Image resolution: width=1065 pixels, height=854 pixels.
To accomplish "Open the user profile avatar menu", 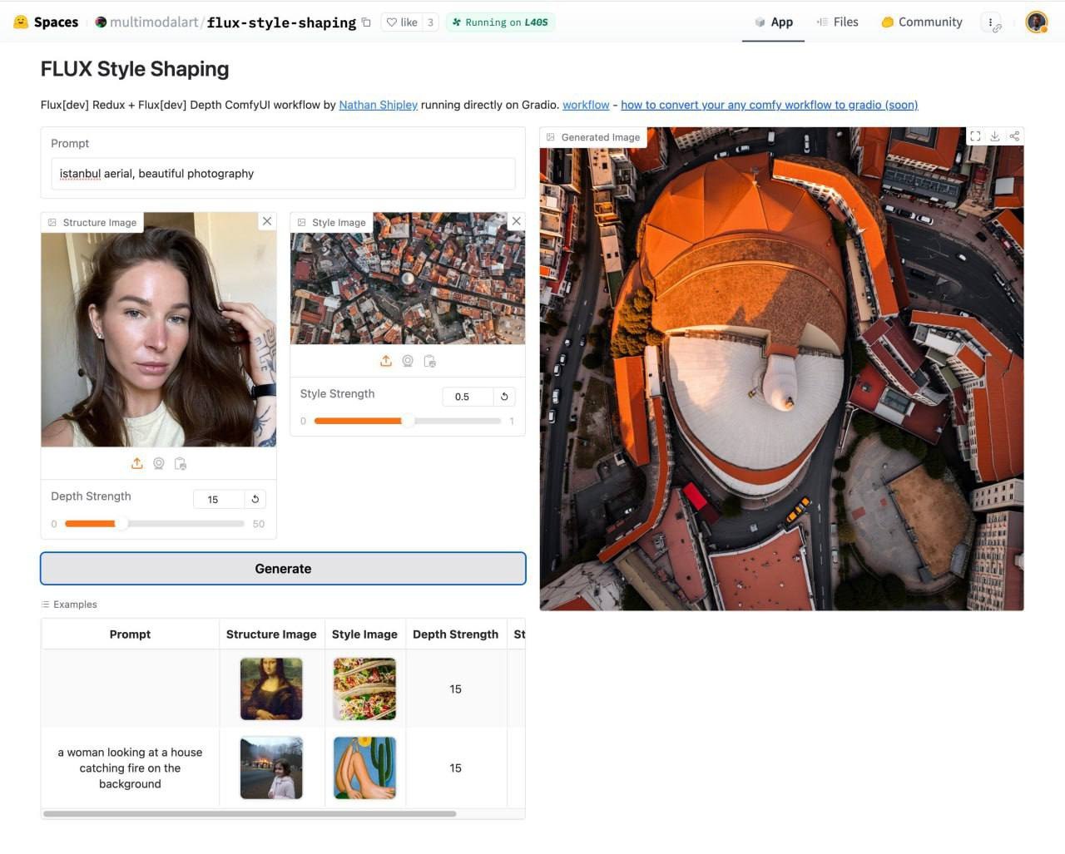I will coord(1036,22).
